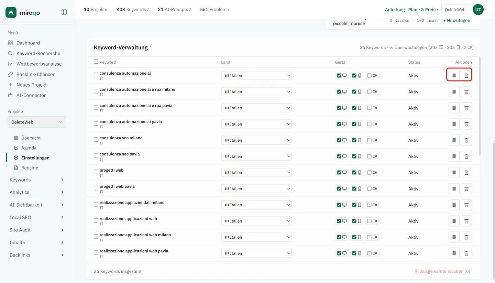
Task: Click the miraqo logo
Action: click(23, 12)
